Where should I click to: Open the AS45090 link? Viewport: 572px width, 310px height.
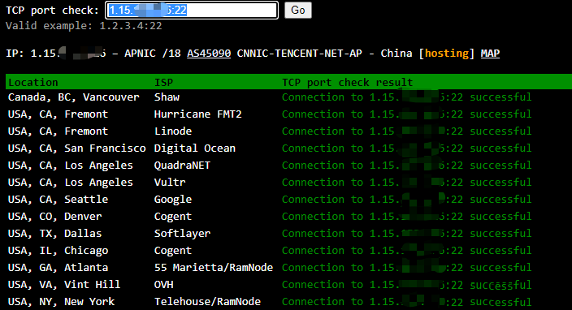209,54
